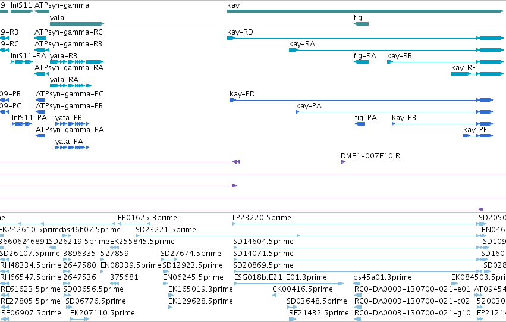Viewport: 506px width, 322px height.
Task: Select protein fig-PA
Action: 360,124
